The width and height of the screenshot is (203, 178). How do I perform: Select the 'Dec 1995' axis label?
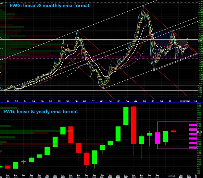[31, 176]
